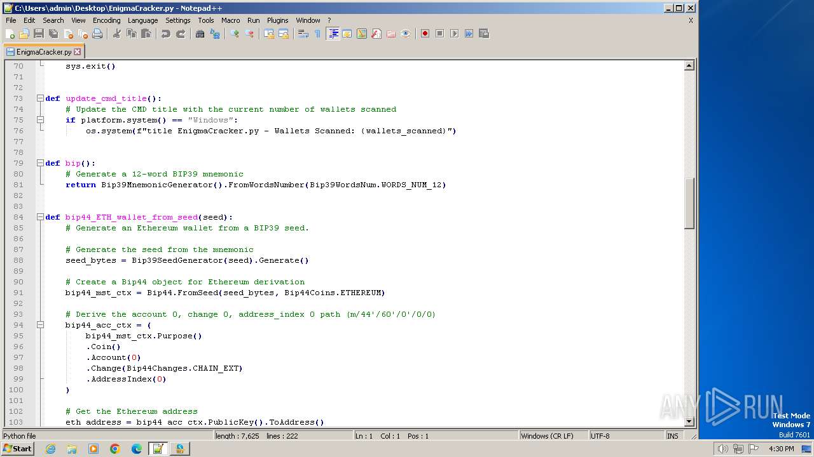Open Find with the binoculars icon

pos(200,34)
